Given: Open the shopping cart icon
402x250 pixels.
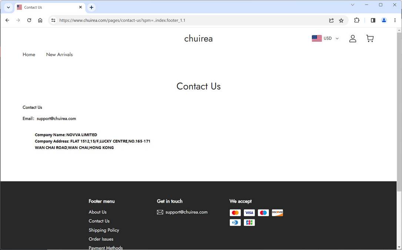Looking at the screenshot, I should (370, 38).
